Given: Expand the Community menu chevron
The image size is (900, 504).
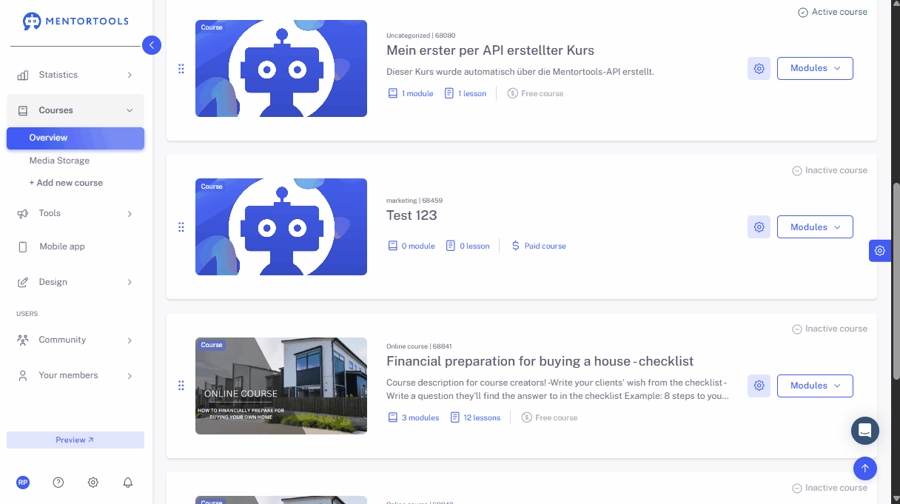Looking at the screenshot, I should (130, 340).
